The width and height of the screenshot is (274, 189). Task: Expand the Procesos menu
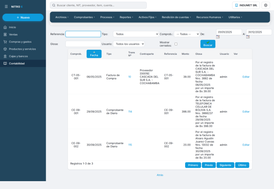click(x=107, y=17)
